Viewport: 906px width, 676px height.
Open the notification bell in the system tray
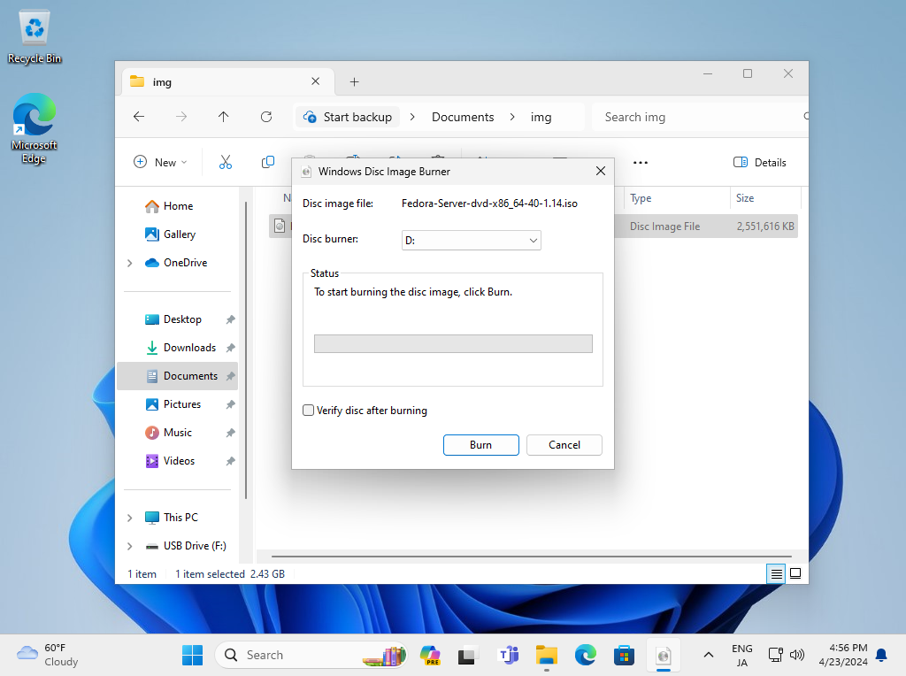pos(880,655)
